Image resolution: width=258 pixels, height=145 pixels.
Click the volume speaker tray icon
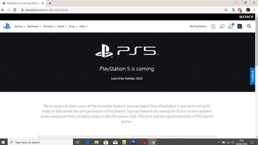pos(232,142)
